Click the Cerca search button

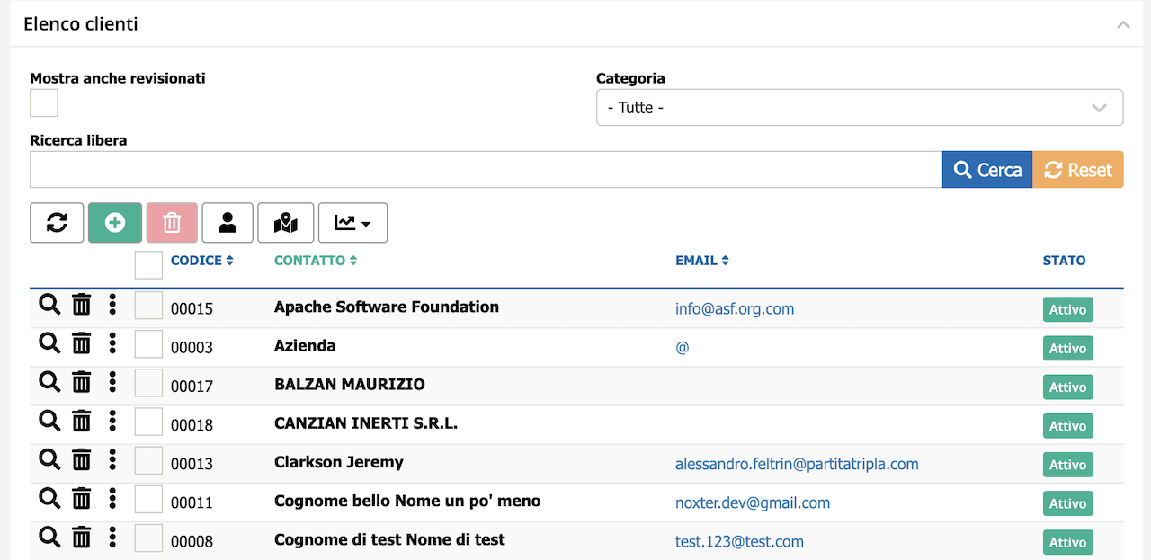coord(987,170)
